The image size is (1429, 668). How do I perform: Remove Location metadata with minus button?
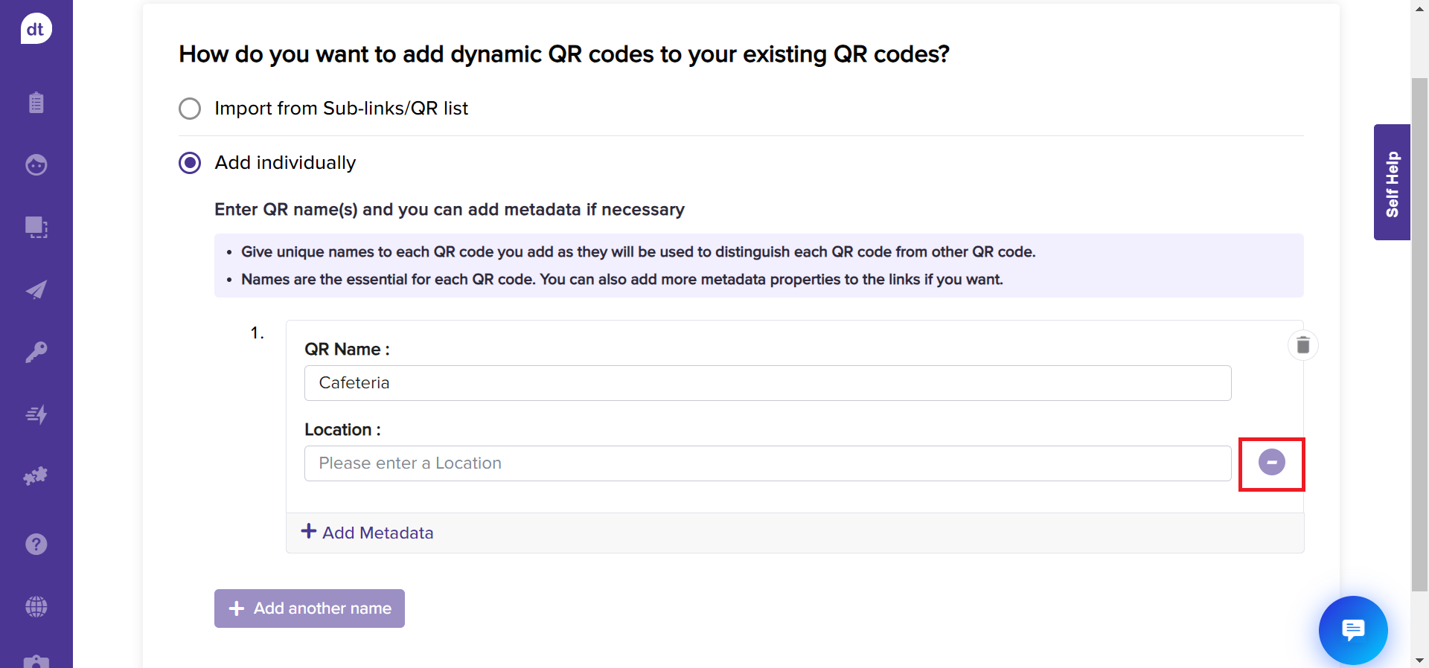[x=1271, y=463]
